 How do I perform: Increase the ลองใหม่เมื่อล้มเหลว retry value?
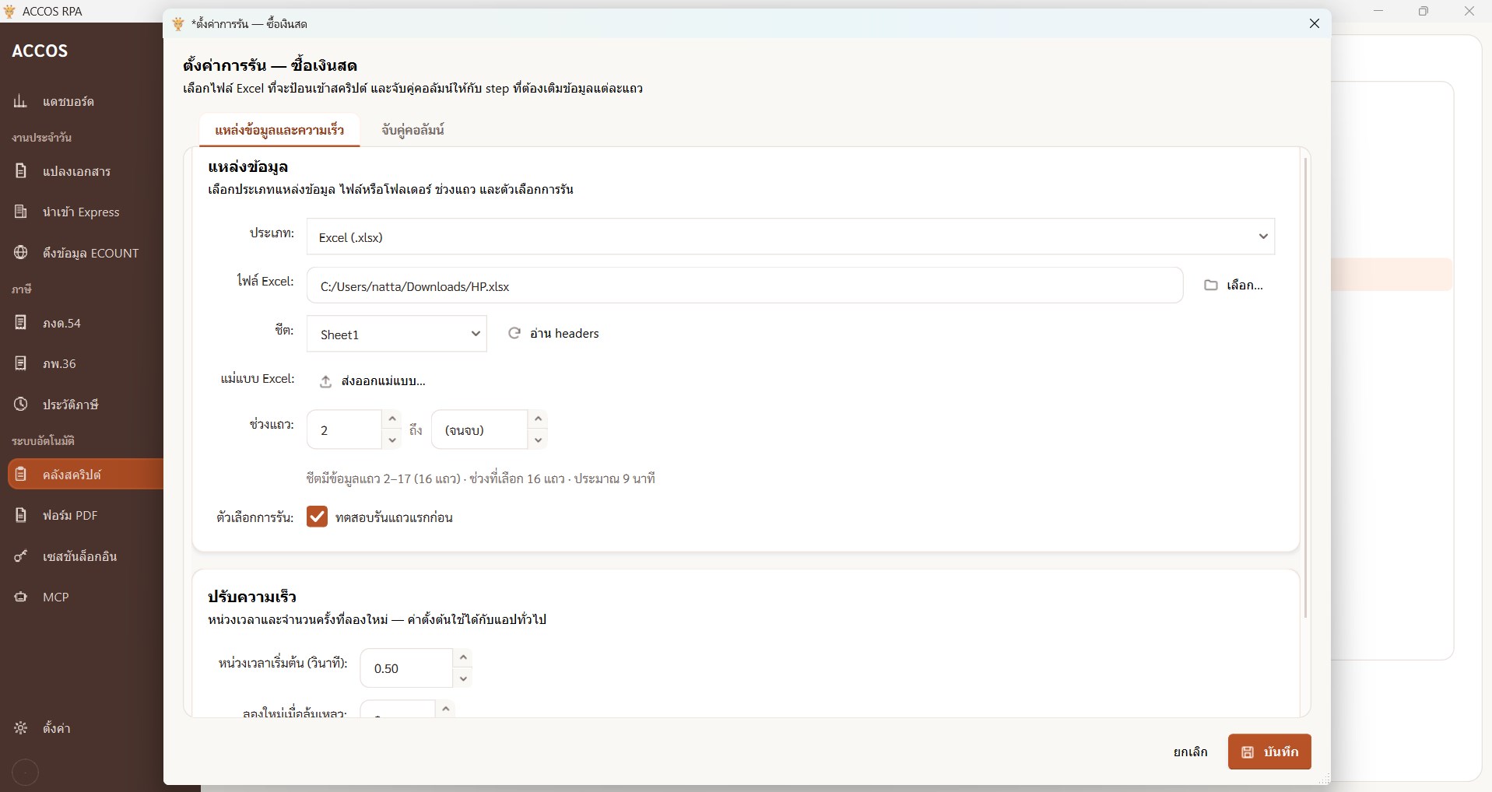(445, 709)
